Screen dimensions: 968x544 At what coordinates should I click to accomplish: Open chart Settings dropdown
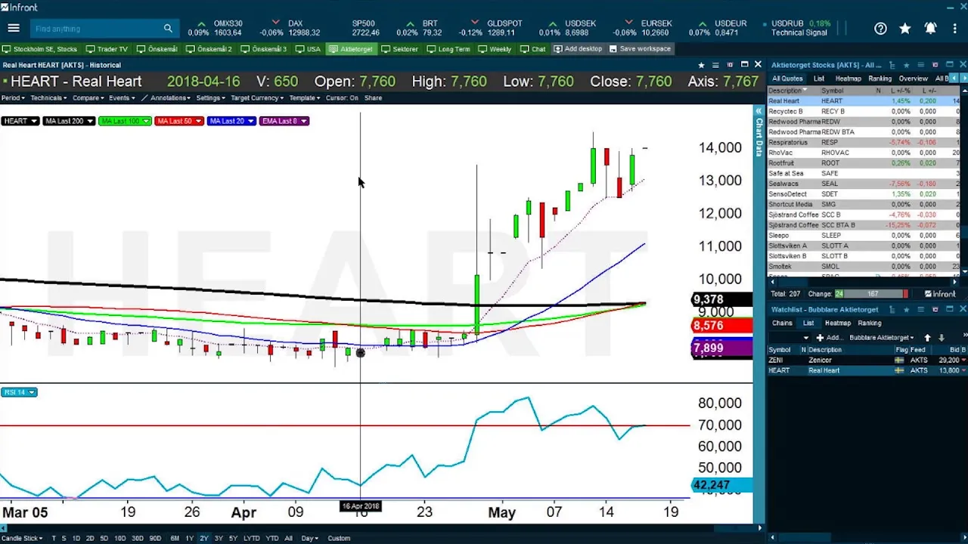pos(211,98)
